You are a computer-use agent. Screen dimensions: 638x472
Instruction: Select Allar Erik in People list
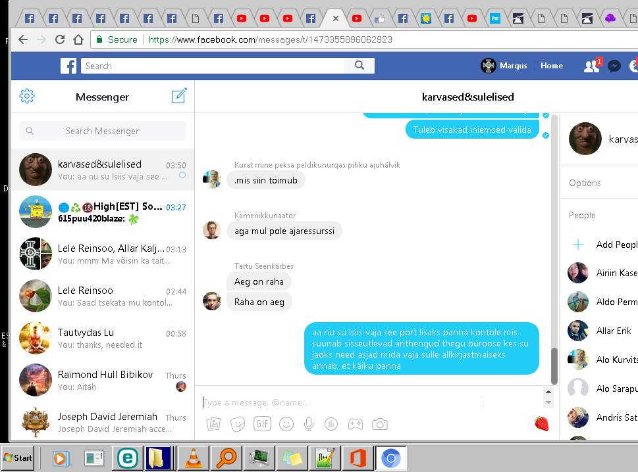(602, 331)
